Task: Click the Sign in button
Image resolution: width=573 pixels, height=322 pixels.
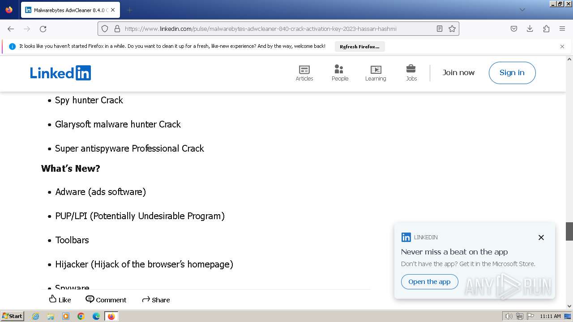Action: (x=512, y=73)
